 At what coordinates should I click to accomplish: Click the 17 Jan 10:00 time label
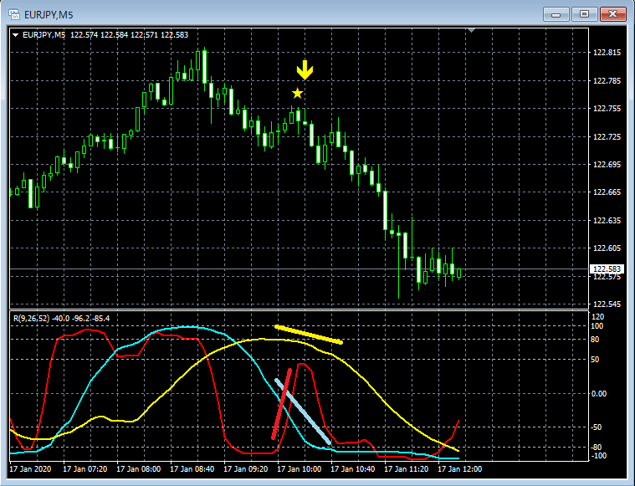(x=300, y=469)
